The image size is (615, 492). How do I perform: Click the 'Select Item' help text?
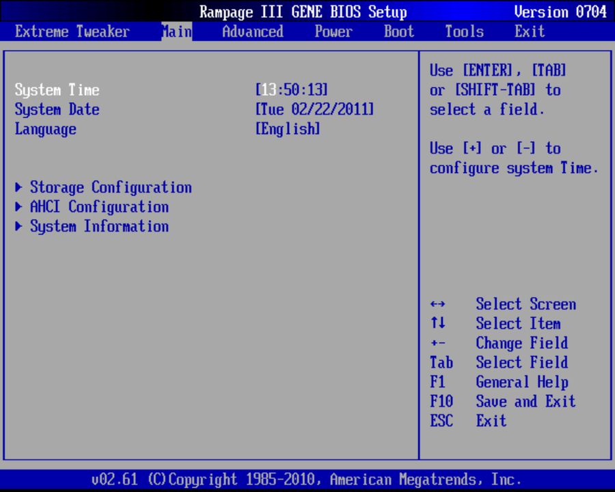pos(518,323)
